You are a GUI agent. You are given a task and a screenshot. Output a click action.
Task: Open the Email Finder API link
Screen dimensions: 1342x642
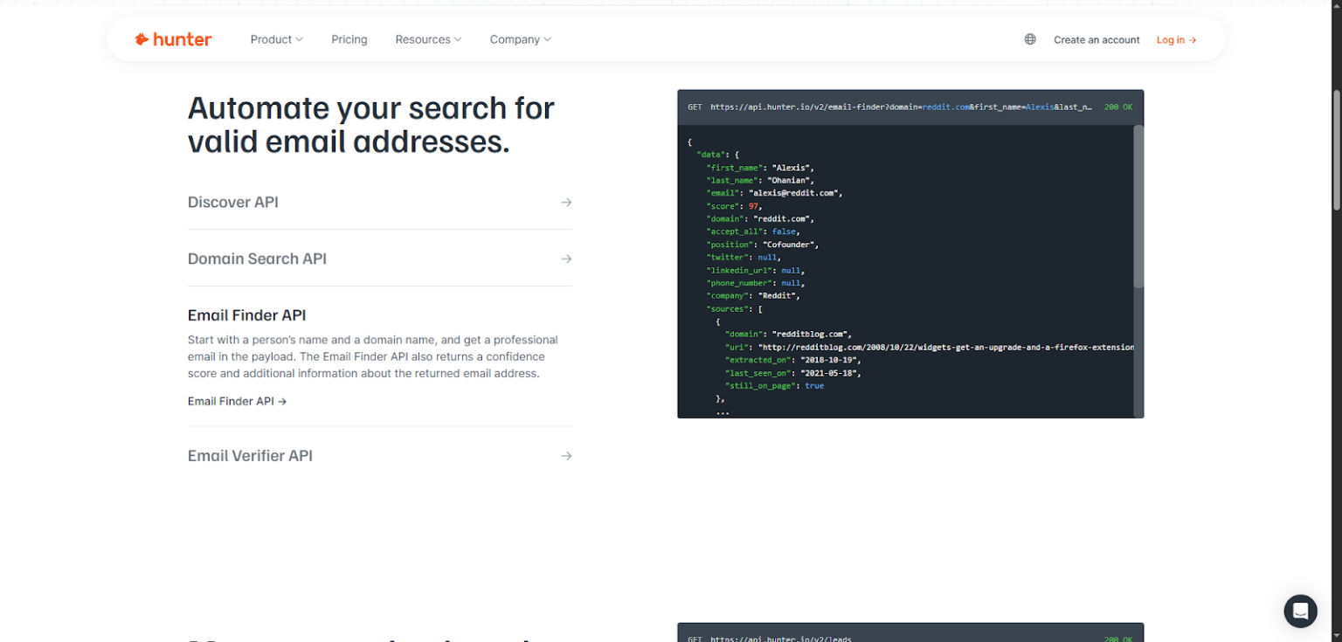231,401
